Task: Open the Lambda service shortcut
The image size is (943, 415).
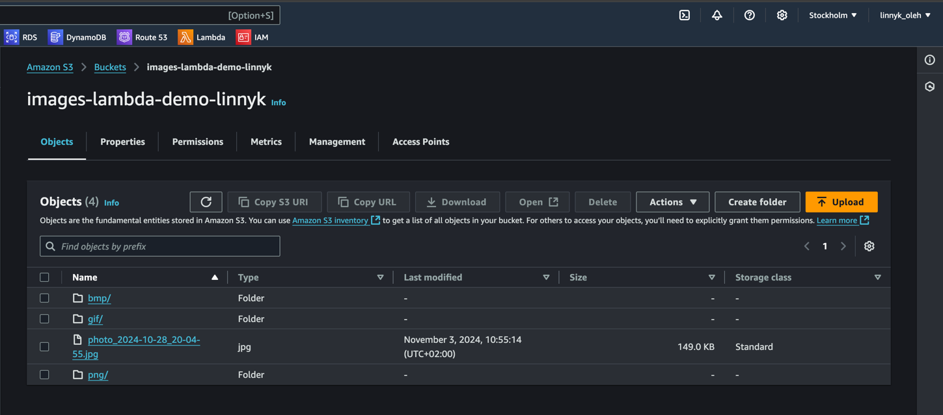Action: [202, 37]
